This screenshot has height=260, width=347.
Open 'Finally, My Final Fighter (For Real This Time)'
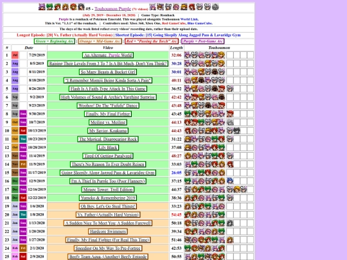click(x=108, y=240)
